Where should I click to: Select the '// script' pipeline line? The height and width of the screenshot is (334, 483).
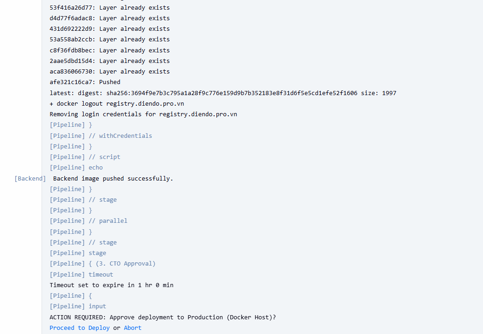point(85,157)
